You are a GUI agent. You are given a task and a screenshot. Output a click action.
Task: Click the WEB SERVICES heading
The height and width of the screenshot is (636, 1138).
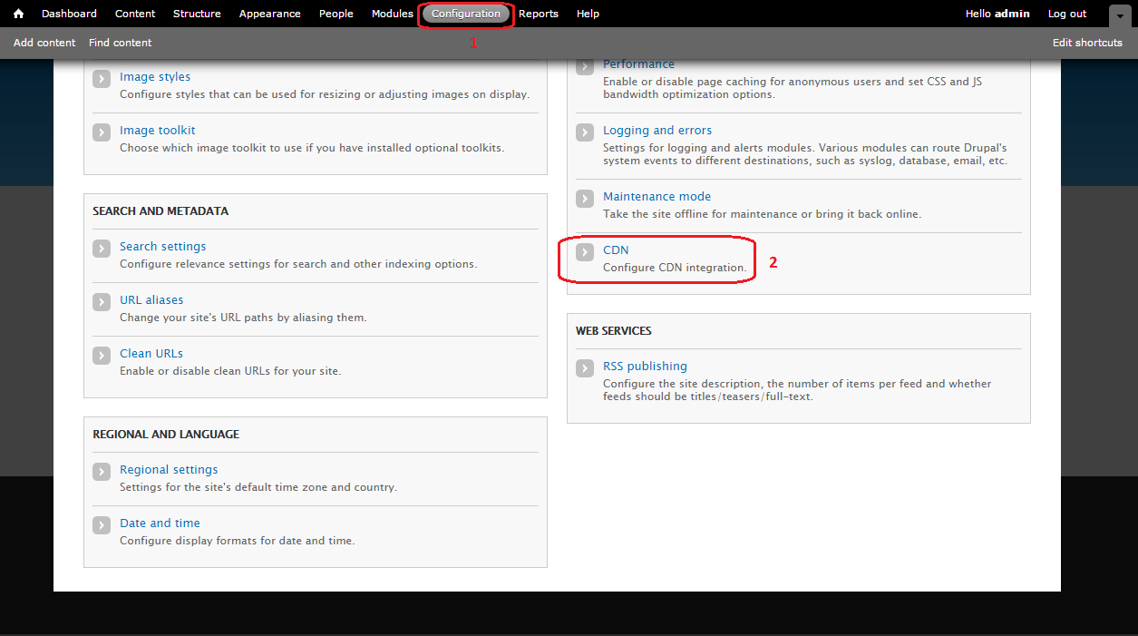pos(614,331)
